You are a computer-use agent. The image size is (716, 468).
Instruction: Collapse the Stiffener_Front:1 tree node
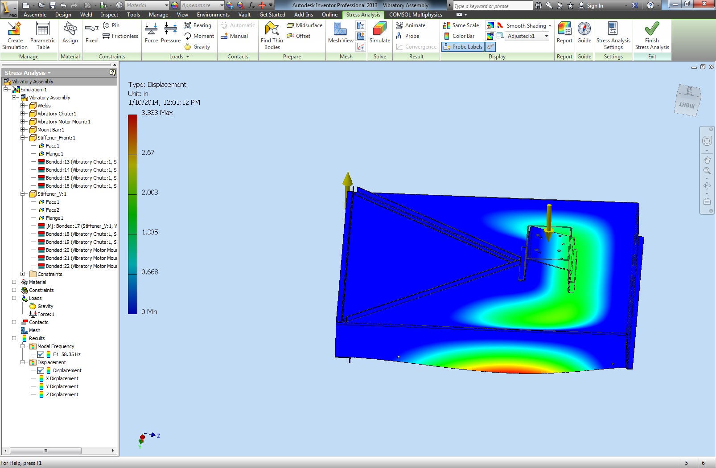coord(23,138)
